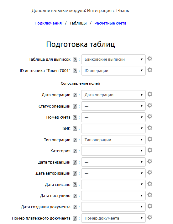Show help tooltip for Дата создания документа
173x224 pixels.
[75, 207]
